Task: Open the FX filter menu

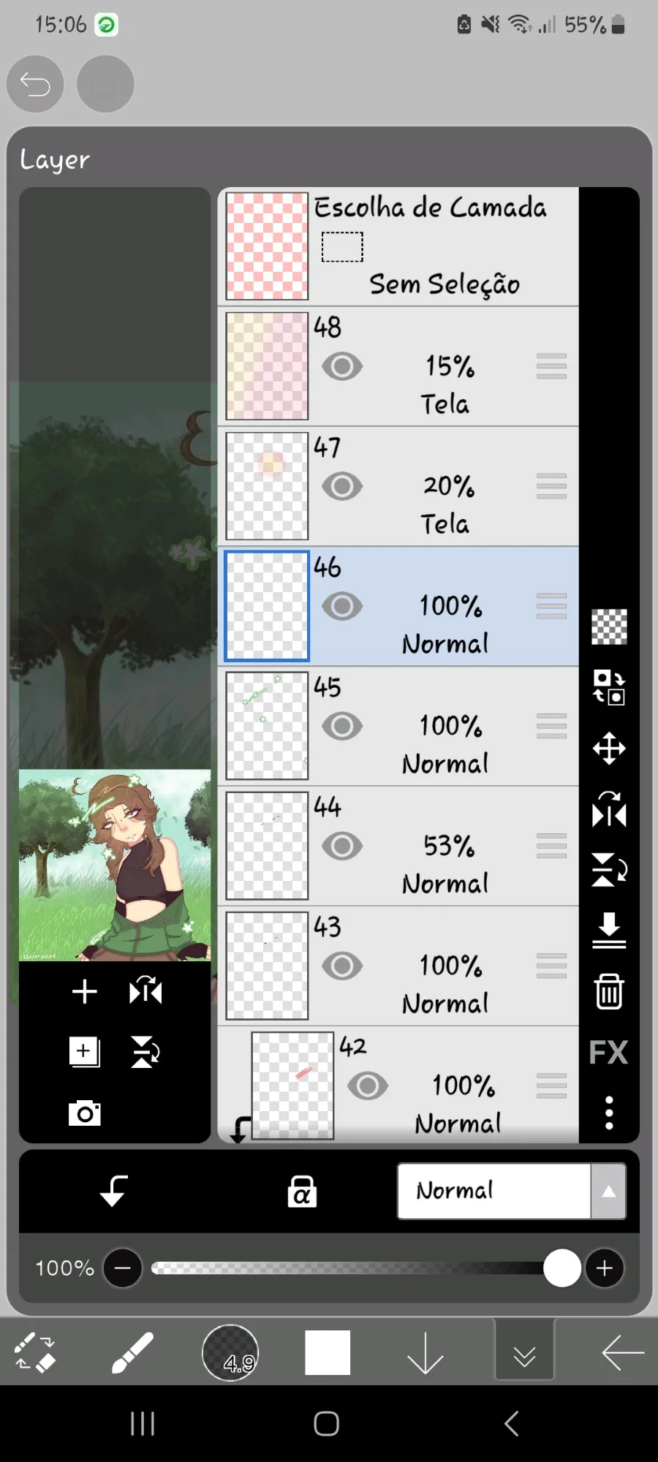Action: click(608, 1053)
